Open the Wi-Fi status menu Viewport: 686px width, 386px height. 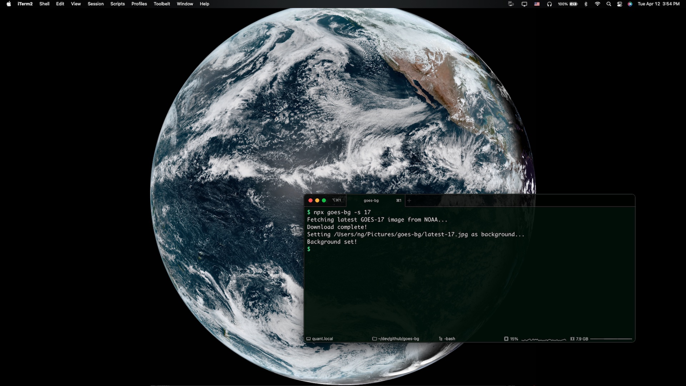click(597, 4)
